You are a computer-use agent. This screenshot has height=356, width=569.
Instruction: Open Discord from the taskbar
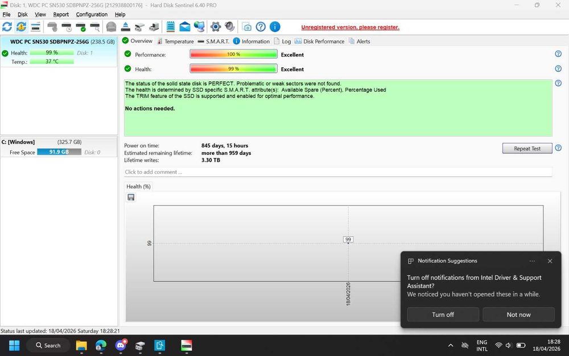click(121, 346)
